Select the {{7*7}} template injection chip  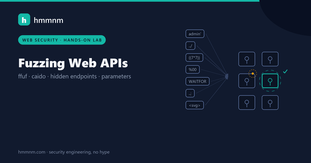194,57
